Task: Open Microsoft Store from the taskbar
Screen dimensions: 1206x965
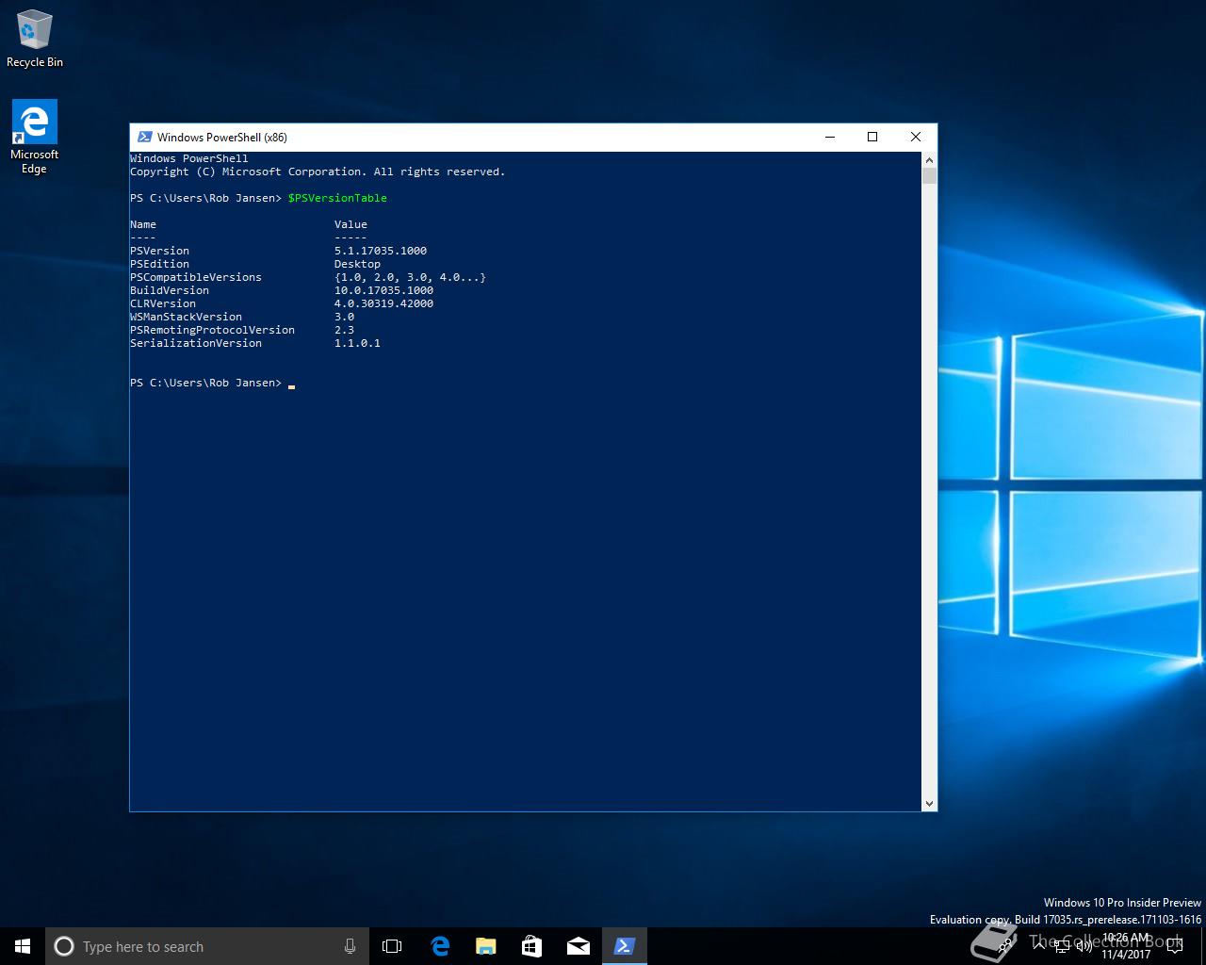Action: point(531,946)
